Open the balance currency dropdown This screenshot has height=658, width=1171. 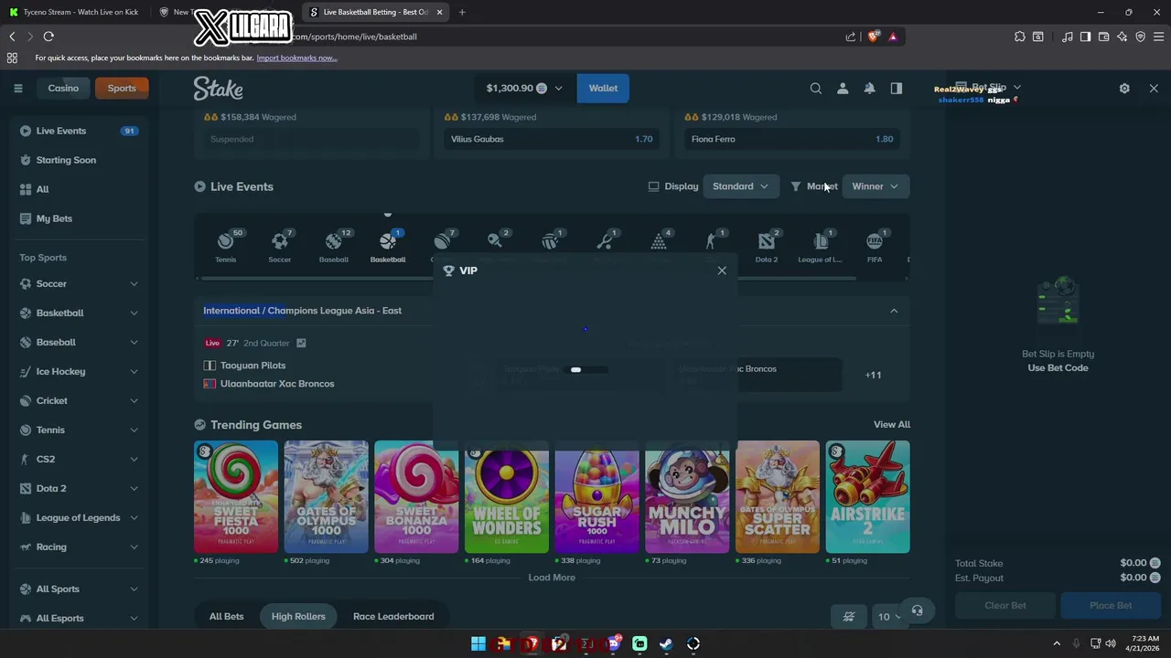[x=525, y=89]
